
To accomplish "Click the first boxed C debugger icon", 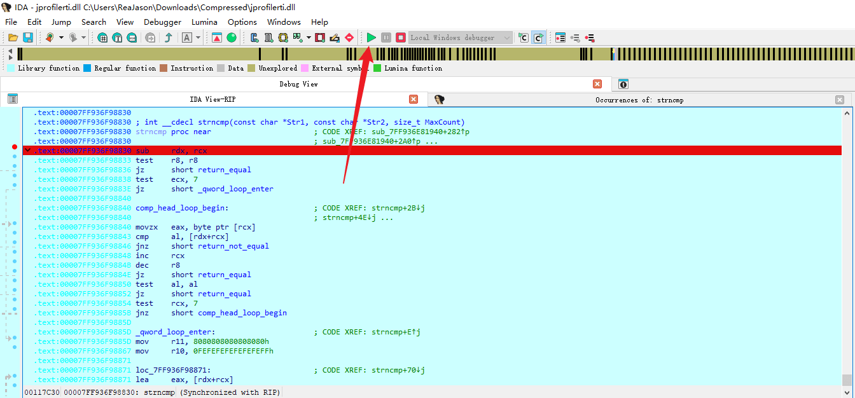I will coord(523,38).
